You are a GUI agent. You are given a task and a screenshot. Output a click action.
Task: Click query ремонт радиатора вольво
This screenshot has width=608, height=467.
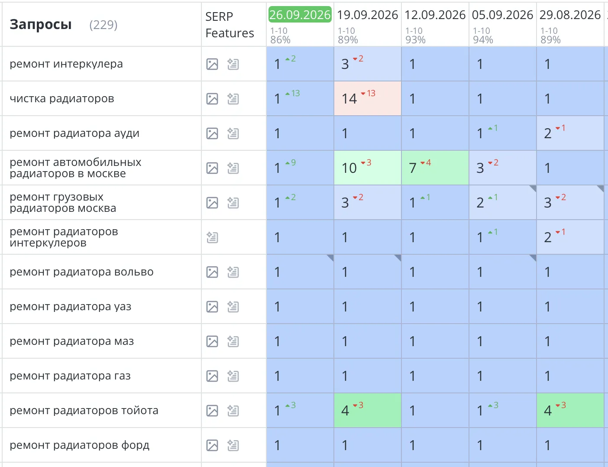coord(81,272)
